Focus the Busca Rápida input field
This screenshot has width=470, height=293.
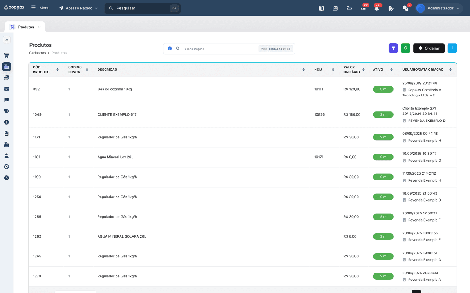[219, 49]
